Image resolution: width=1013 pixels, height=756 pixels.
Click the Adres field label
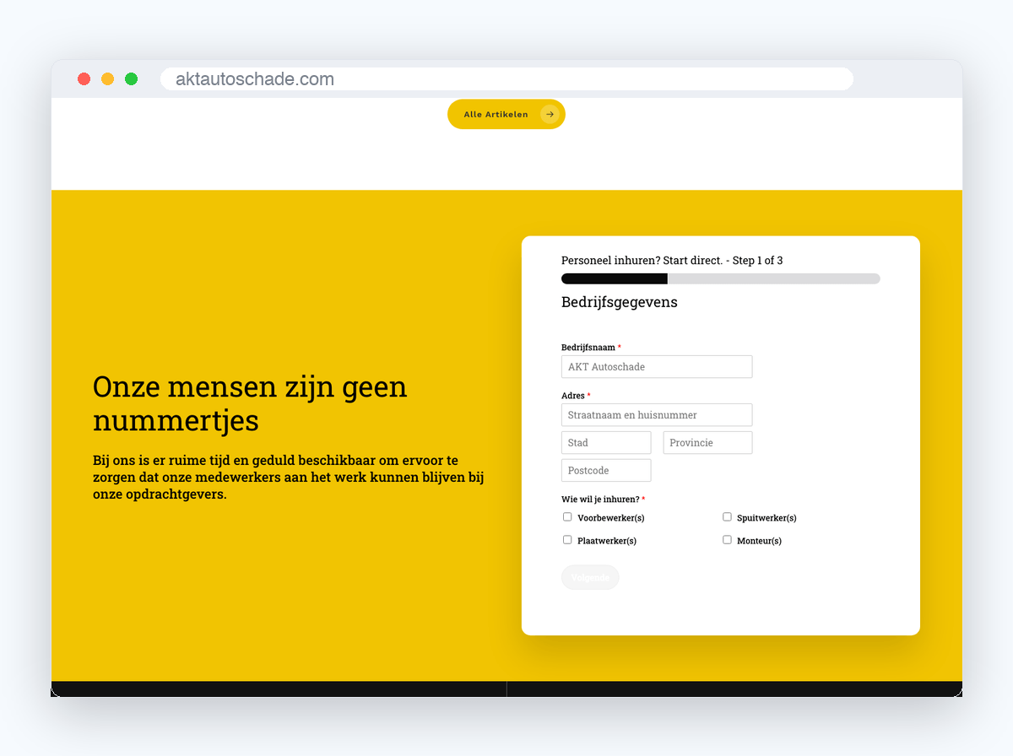pyautogui.click(x=573, y=396)
